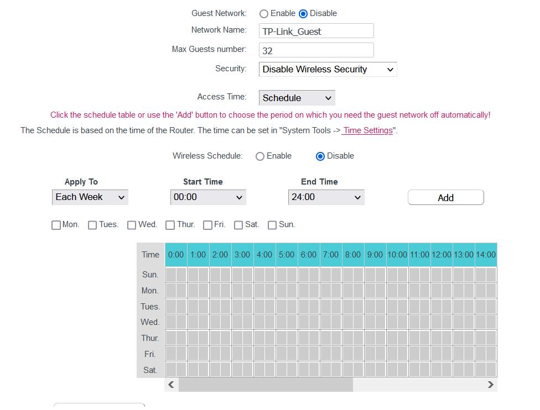
Task: Enable the Wireless Schedule radio option
Action: click(260, 156)
